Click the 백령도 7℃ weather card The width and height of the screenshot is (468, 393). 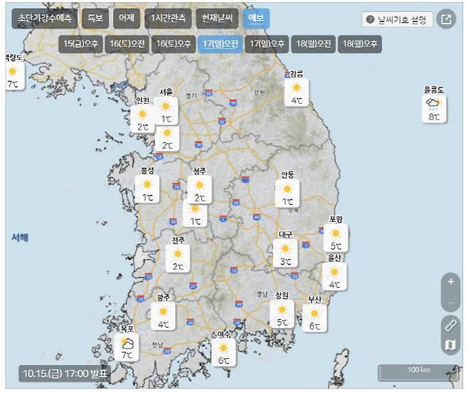tap(14, 76)
